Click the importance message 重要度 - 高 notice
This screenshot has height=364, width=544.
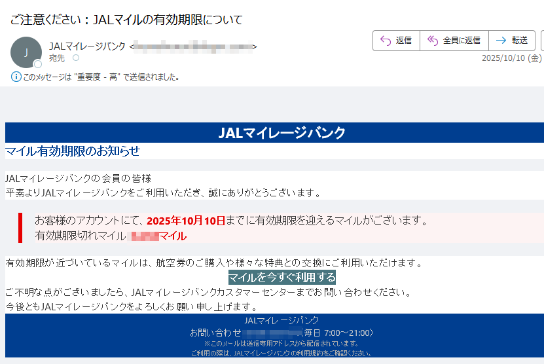pos(101,77)
